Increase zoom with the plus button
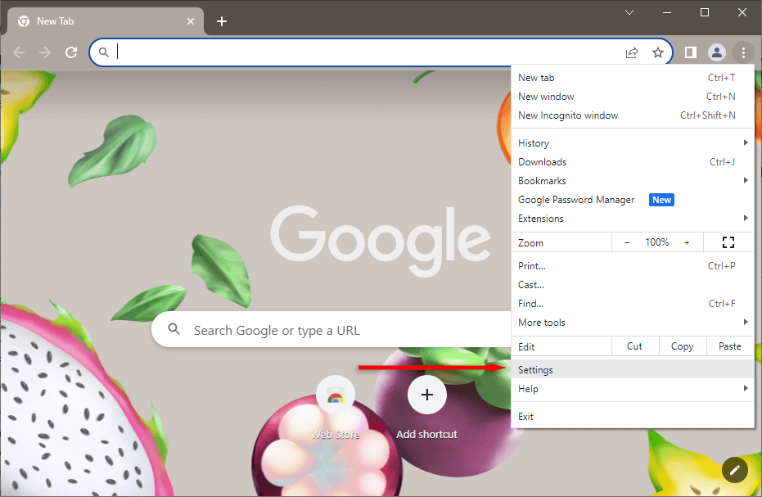Image resolution: width=762 pixels, height=497 pixels. (687, 242)
